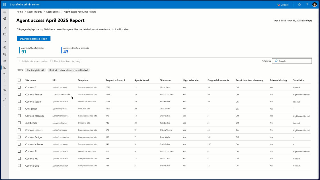Viewport: 320px width, 180px height.
Task: Click the Shikha Verma site owner cell
Action: pyautogui.click(x=166, y=130)
